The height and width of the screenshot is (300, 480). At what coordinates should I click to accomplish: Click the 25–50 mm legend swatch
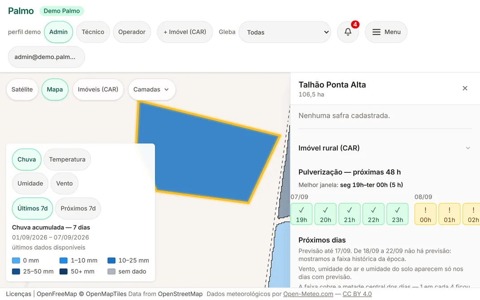click(16, 271)
